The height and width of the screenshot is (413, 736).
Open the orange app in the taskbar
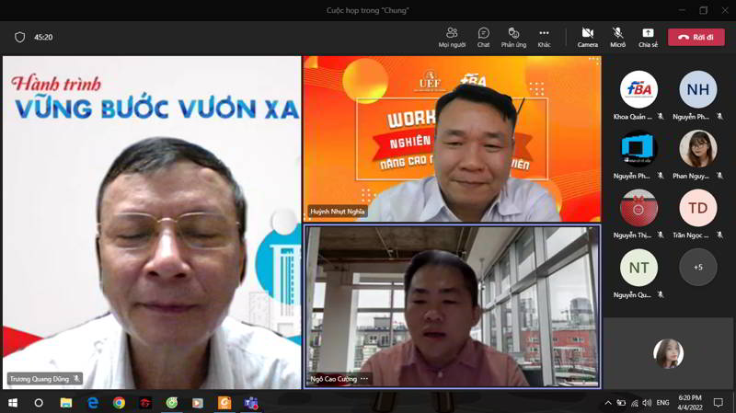click(x=224, y=403)
